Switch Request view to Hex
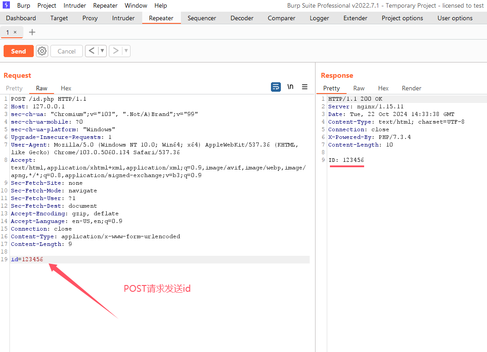 click(66, 88)
